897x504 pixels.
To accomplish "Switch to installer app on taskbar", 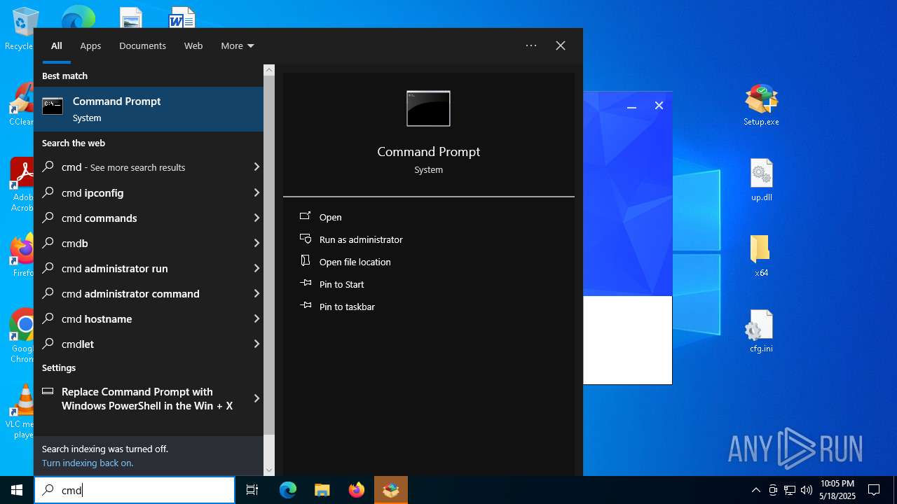I will (x=391, y=490).
